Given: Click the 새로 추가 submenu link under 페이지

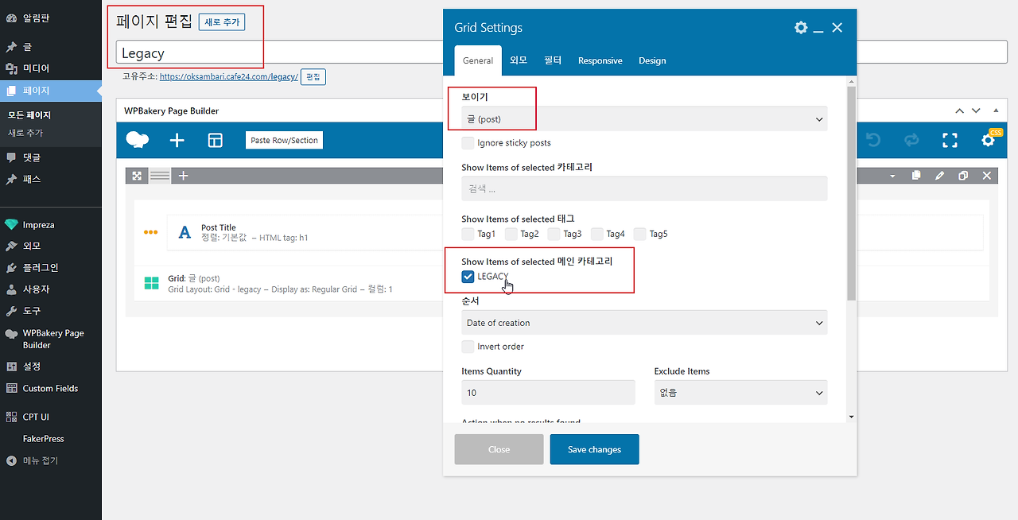Looking at the screenshot, I should coord(25,133).
